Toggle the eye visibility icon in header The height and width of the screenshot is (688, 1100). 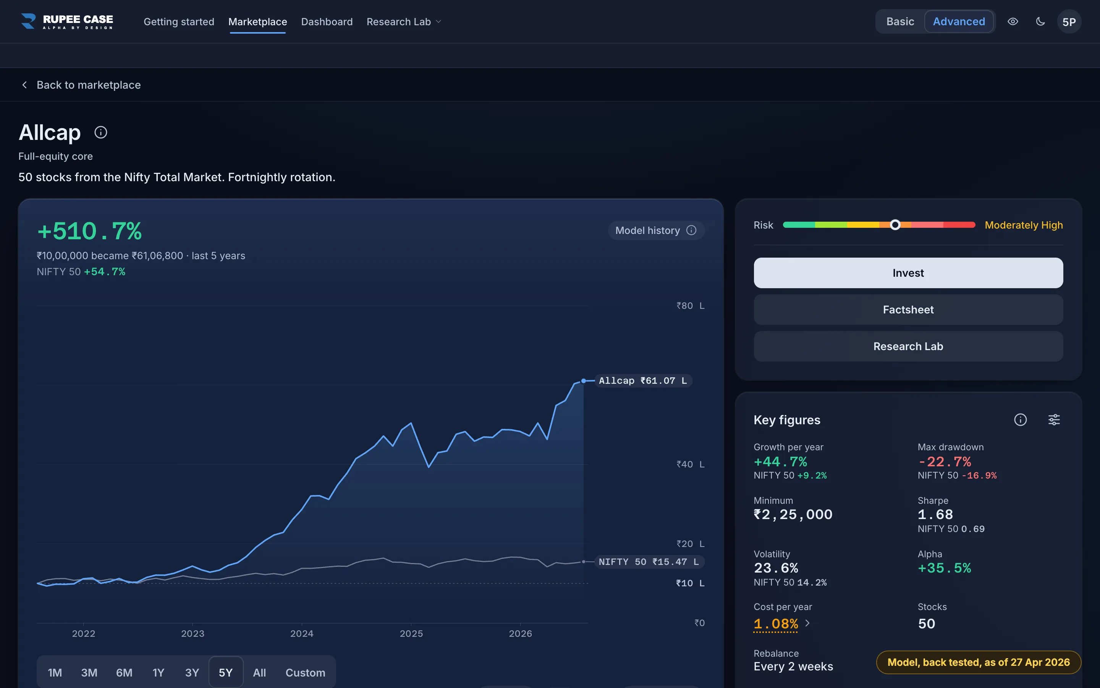click(x=1013, y=21)
